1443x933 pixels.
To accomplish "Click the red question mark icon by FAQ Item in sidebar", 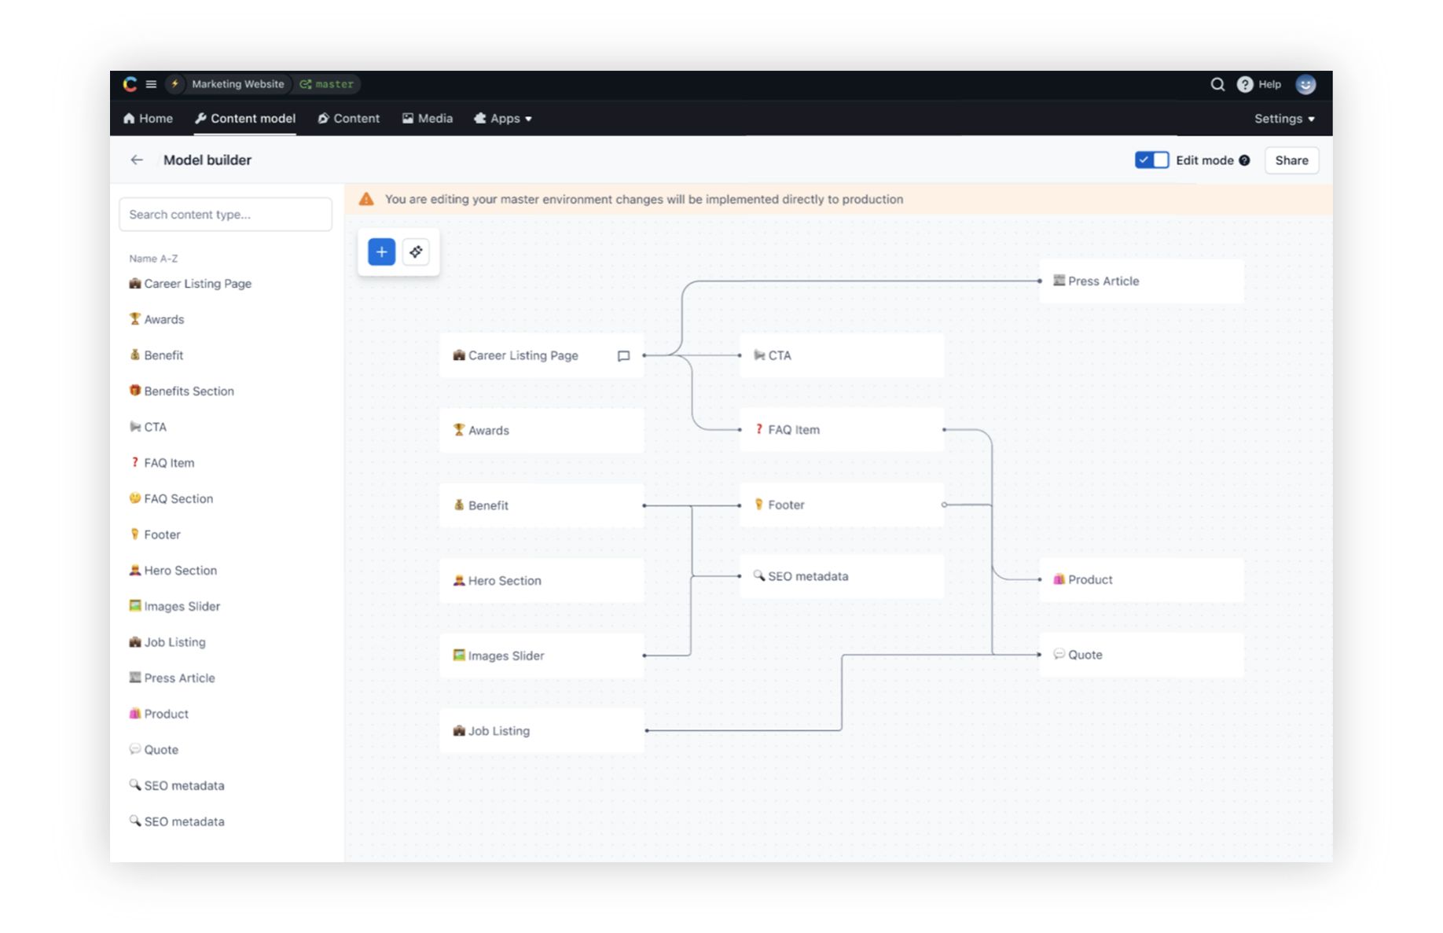I will 134,462.
